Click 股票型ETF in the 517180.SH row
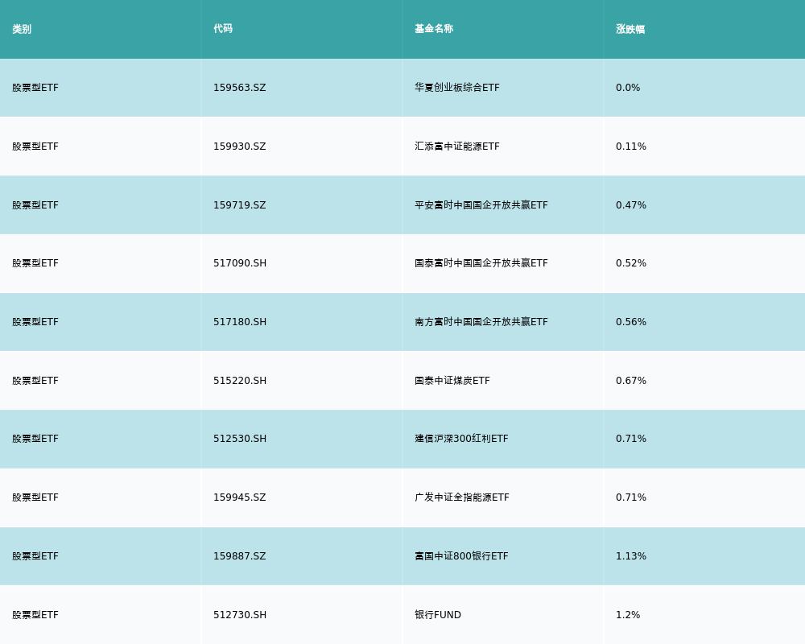 coord(35,322)
